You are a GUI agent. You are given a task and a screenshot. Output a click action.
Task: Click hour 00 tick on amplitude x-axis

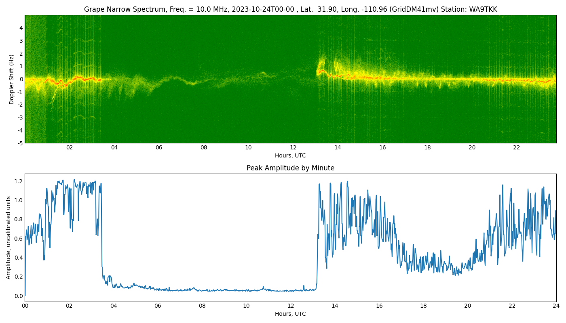click(x=25, y=306)
